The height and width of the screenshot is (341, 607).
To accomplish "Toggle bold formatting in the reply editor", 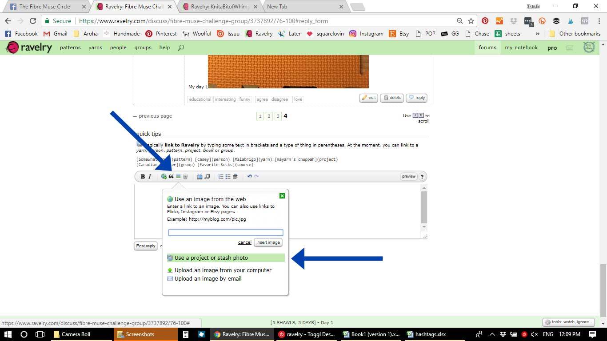I will click(143, 176).
